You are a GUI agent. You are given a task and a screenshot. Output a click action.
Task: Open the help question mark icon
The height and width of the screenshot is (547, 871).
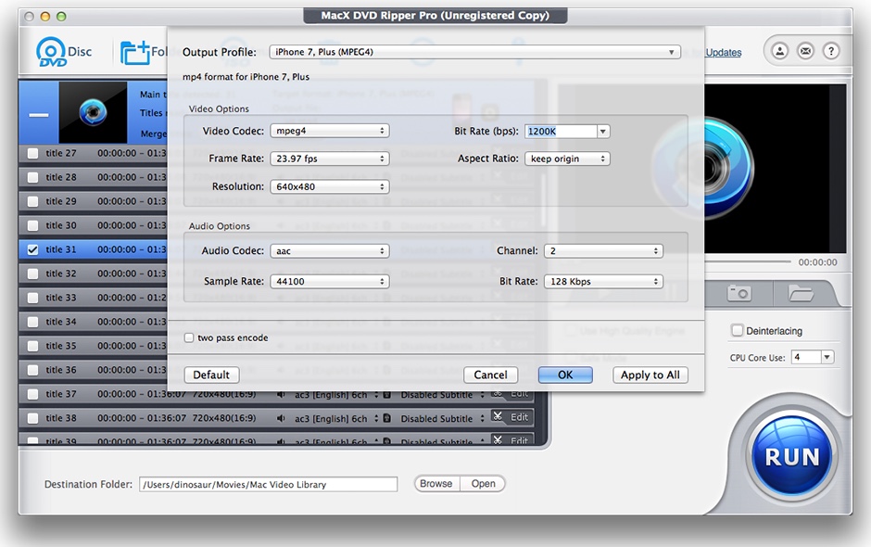point(831,51)
